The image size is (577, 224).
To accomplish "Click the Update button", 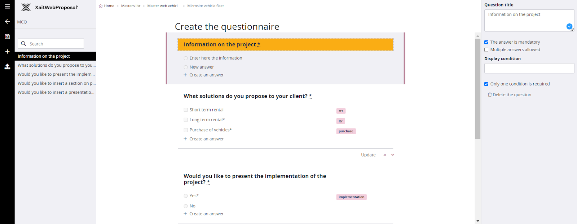I will [x=368, y=154].
